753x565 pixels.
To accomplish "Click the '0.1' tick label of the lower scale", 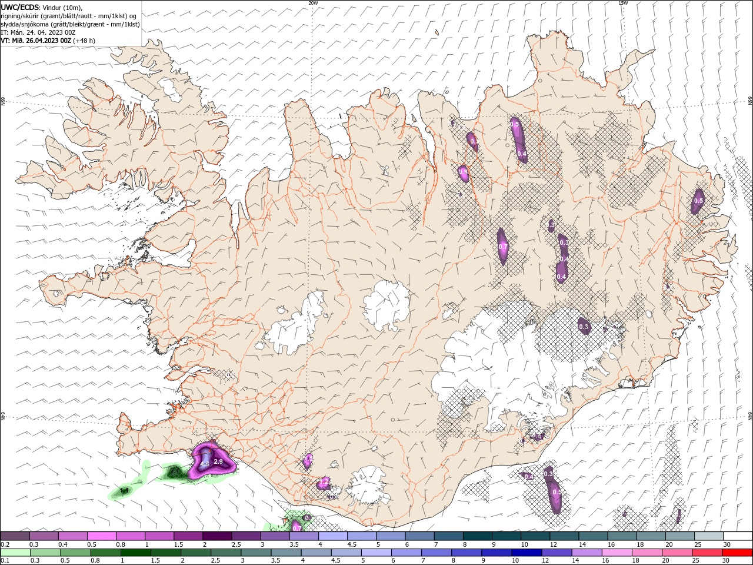I will coord(5,561).
